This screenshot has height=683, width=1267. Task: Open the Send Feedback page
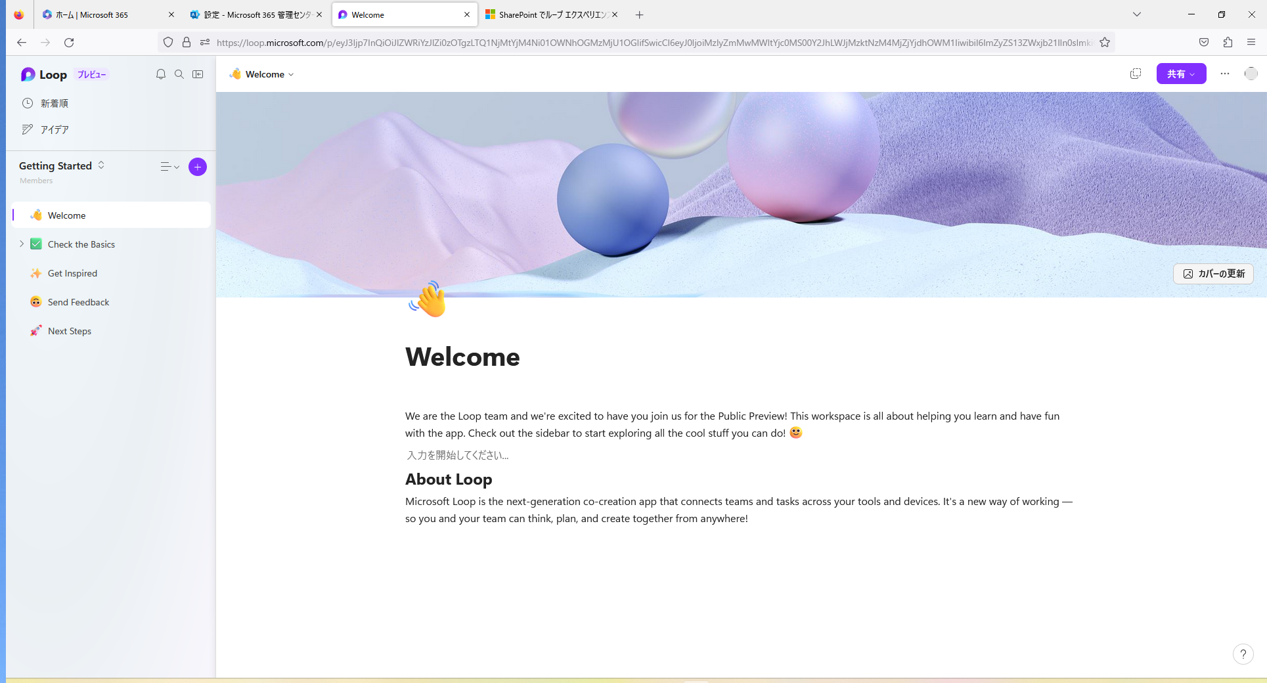click(79, 302)
